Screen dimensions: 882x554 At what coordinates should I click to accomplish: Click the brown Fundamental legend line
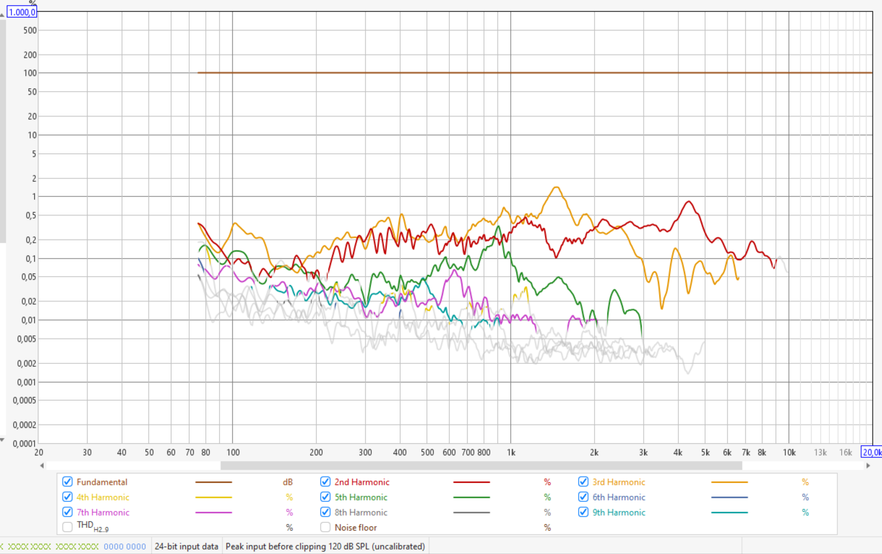(x=213, y=482)
